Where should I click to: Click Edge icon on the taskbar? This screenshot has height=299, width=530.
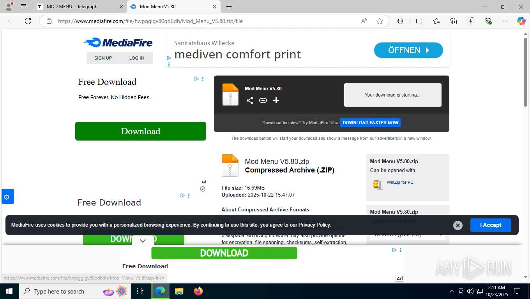pyautogui.click(x=160, y=291)
